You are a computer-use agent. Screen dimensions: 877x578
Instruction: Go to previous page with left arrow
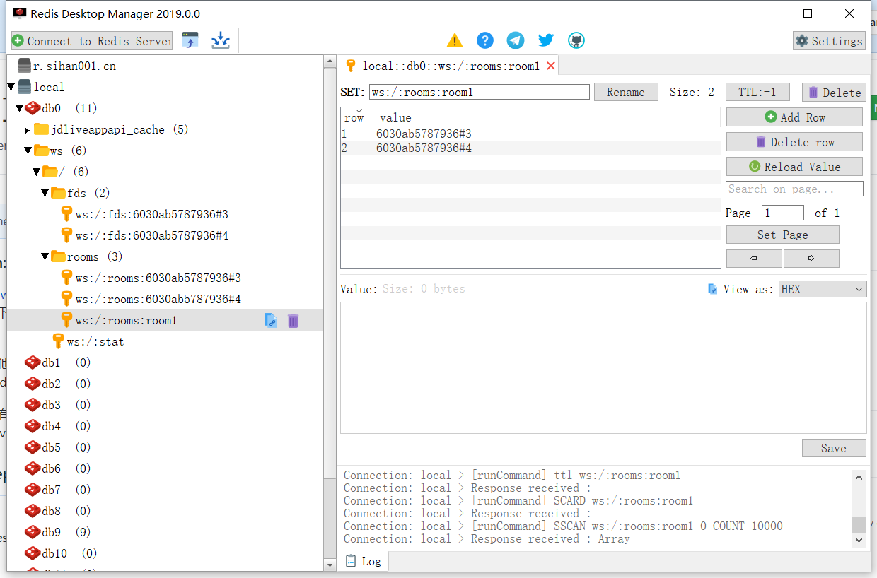pyautogui.click(x=755, y=259)
